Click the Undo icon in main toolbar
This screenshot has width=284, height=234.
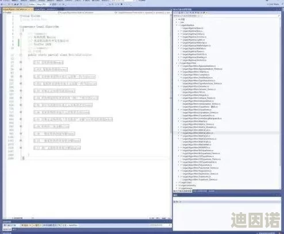21,4
